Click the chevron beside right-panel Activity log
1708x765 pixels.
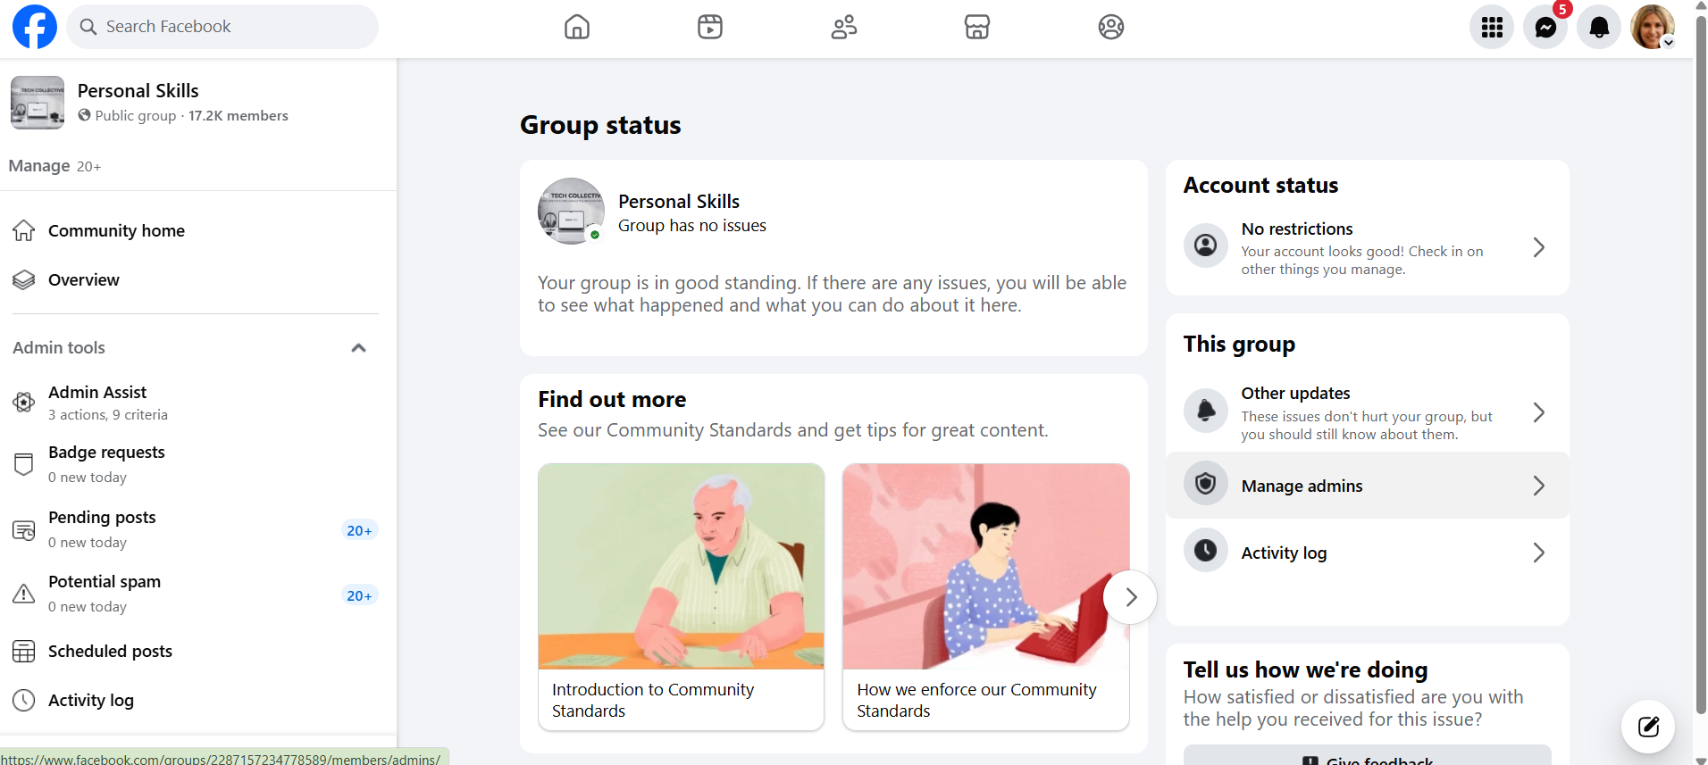(x=1539, y=553)
